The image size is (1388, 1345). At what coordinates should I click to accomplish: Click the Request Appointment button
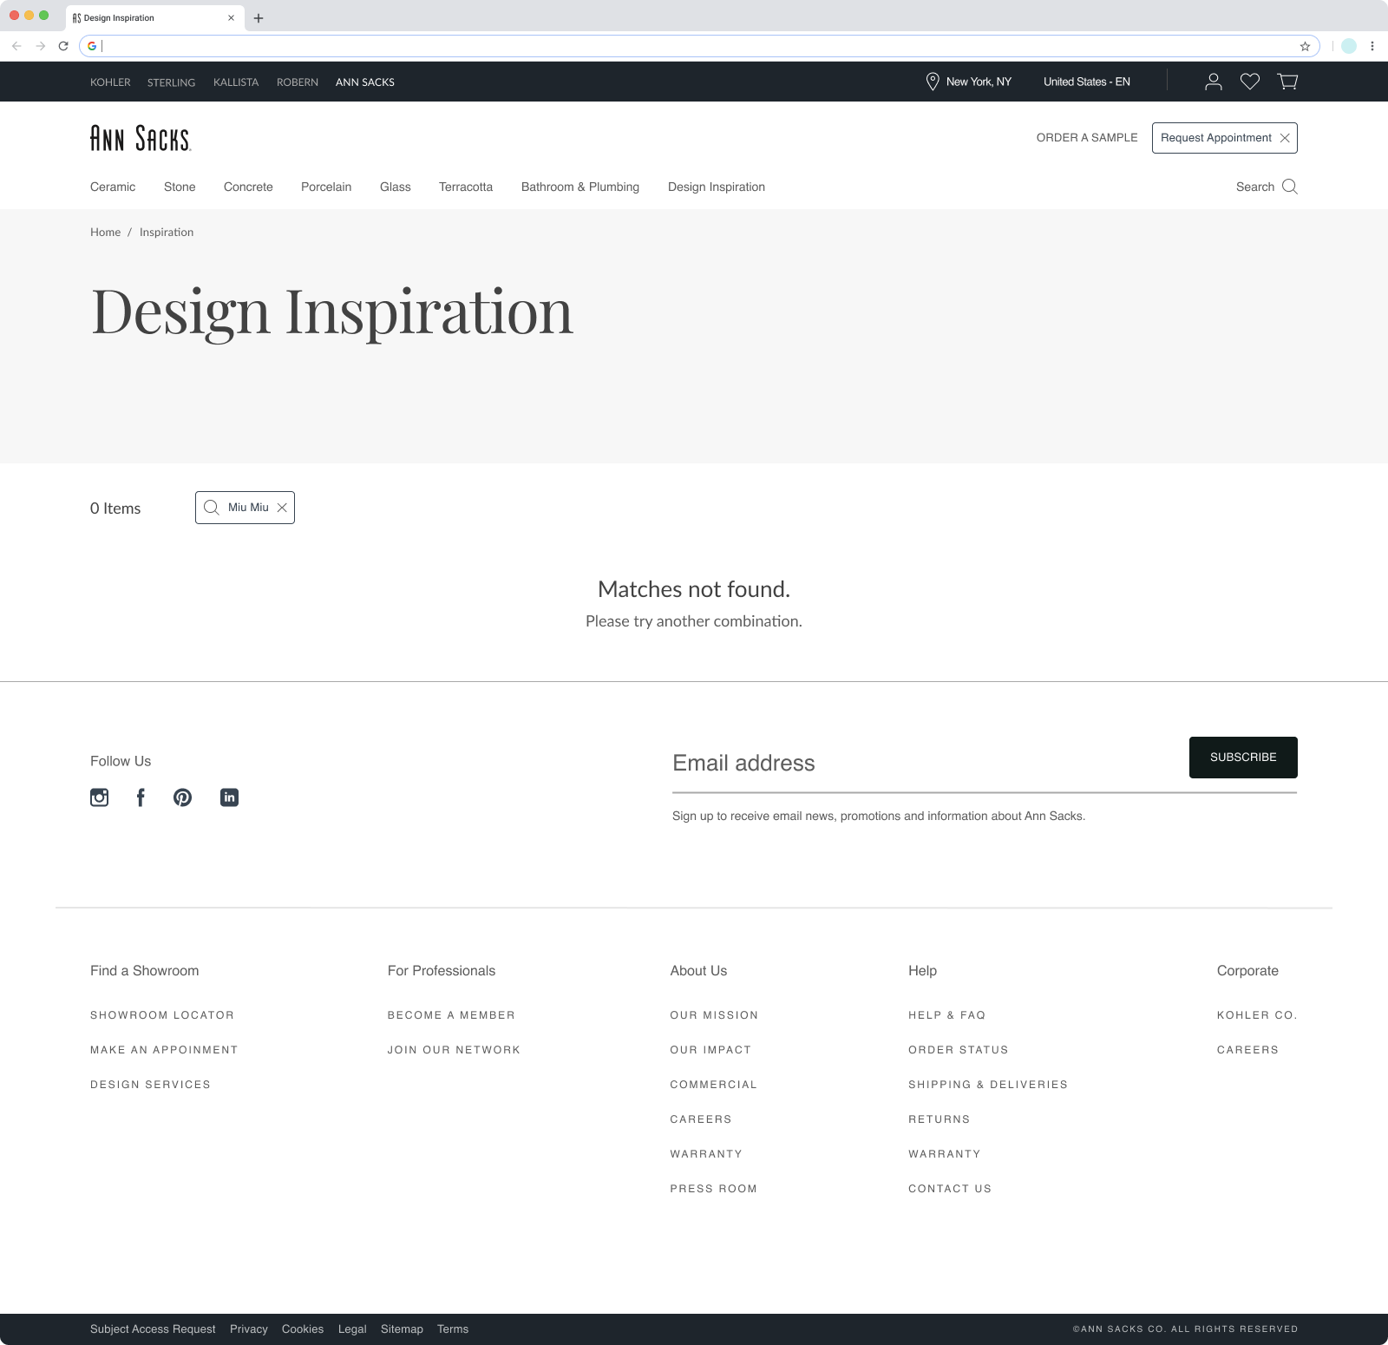click(x=1224, y=138)
